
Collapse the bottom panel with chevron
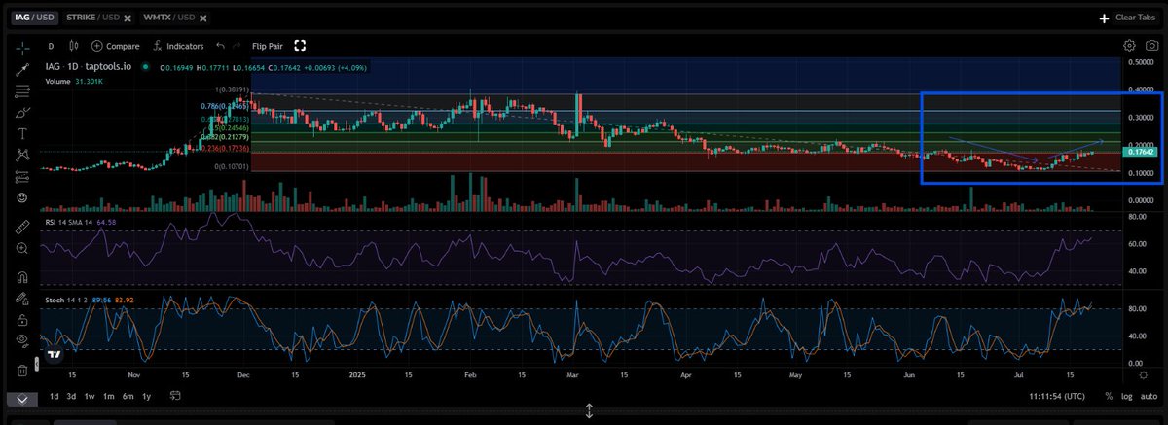[x=22, y=399]
